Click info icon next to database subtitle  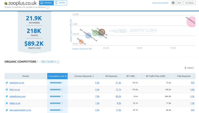click(48, 7)
